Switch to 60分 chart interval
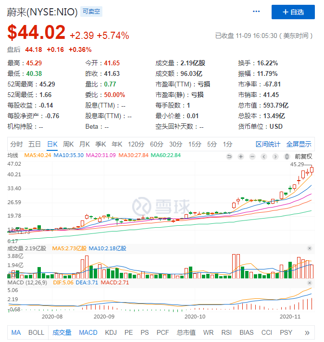Image resolution: width=324 pixels, height=342 pixels. click(157, 144)
